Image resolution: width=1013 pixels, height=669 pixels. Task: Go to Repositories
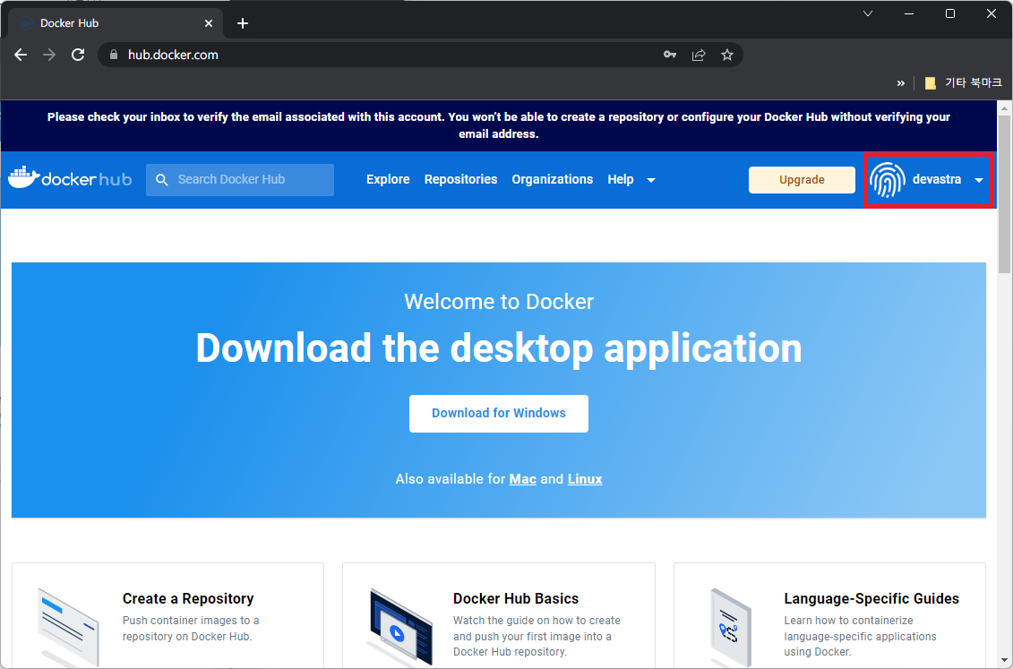[460, 179]
